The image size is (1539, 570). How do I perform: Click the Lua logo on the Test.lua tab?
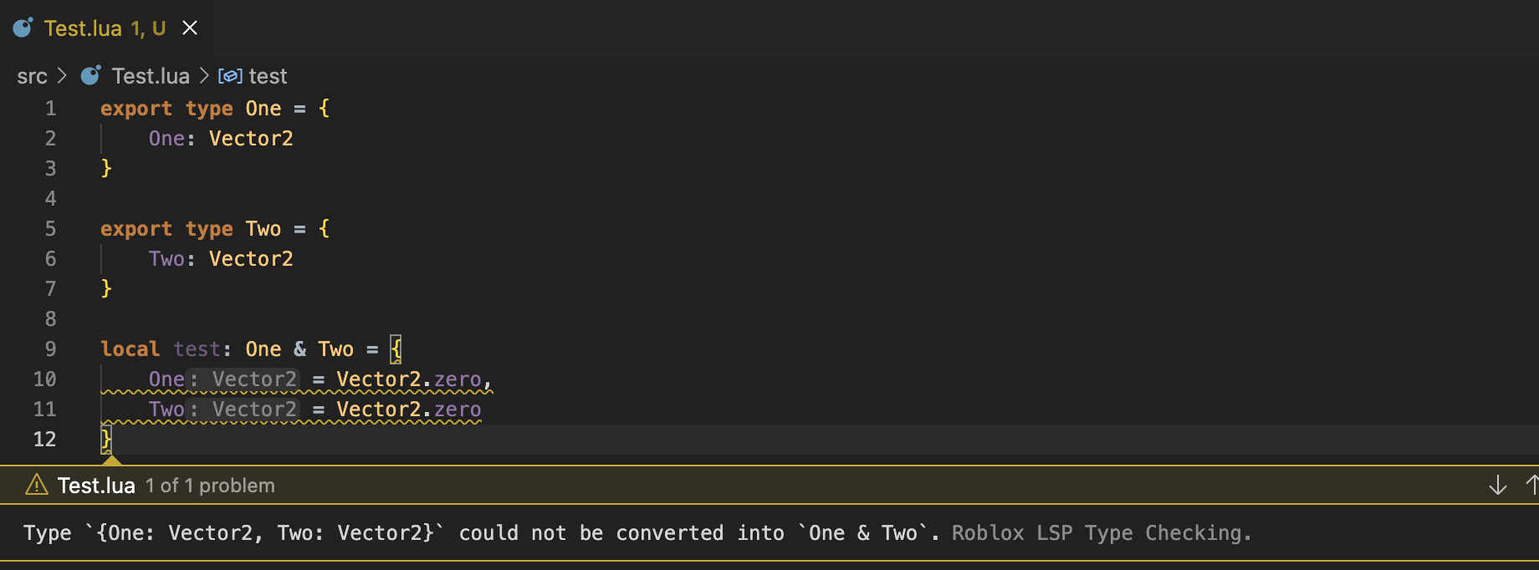(22, 28)
